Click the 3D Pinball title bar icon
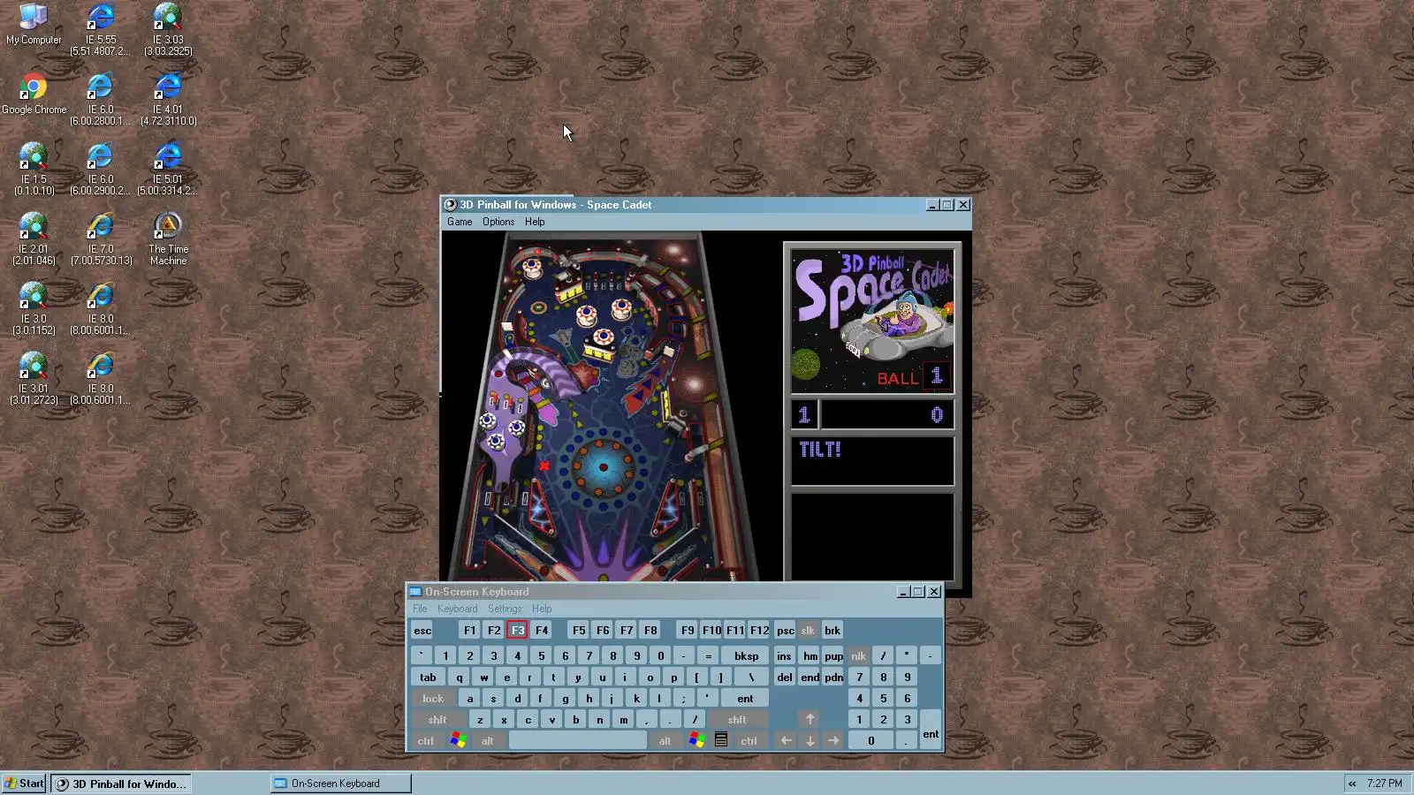Viewport: 1414px width, 795px height. [x=451, y=204]
